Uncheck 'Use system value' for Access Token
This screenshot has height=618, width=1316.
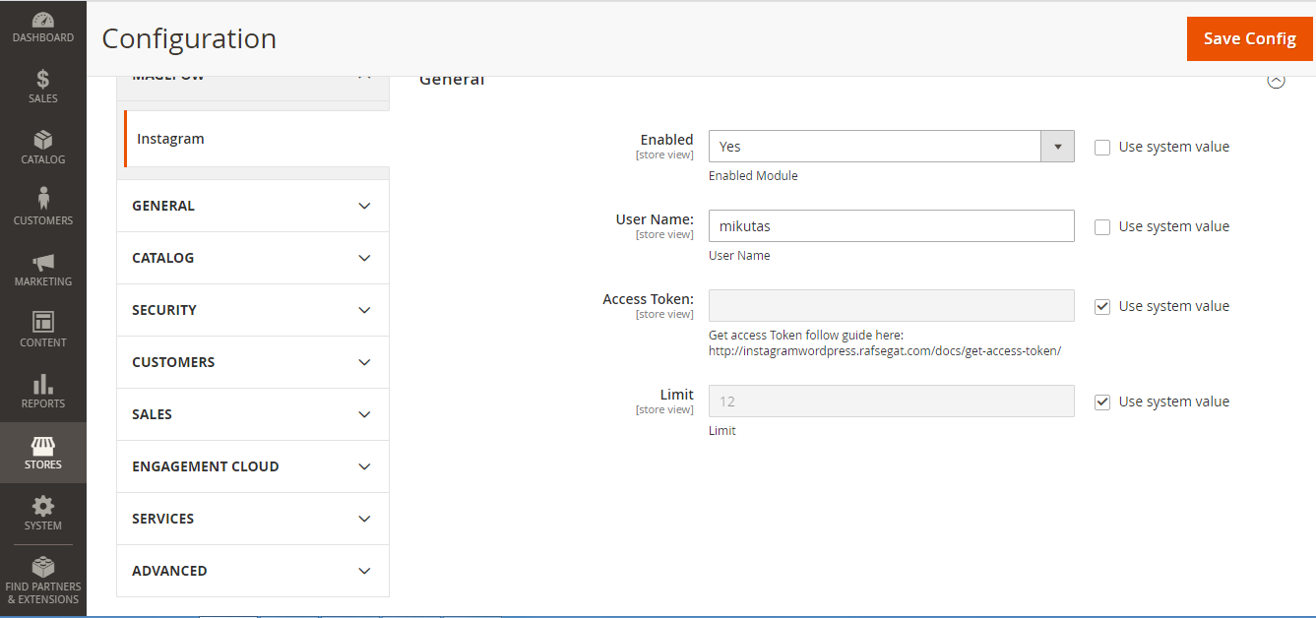[x=1102, y=307]
